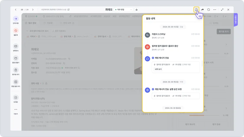Select the 팀채팅 tab on the right
Image resolution: width=244 pixels, height=137 pixels.
click(214, 23)
